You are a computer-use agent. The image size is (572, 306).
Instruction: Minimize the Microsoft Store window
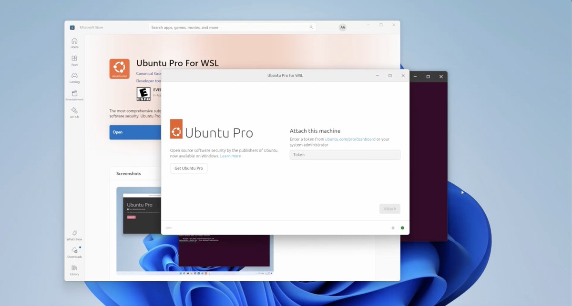click(x=368, y=25)
